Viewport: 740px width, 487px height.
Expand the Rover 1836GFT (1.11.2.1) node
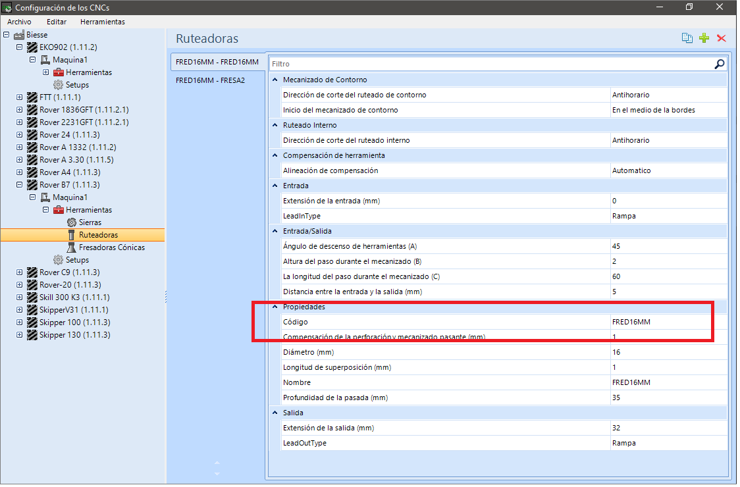pyautogui.click(x=19, y=110)
